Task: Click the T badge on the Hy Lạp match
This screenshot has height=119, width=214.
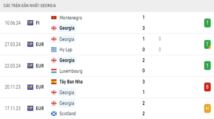Action: pos(207,44)
